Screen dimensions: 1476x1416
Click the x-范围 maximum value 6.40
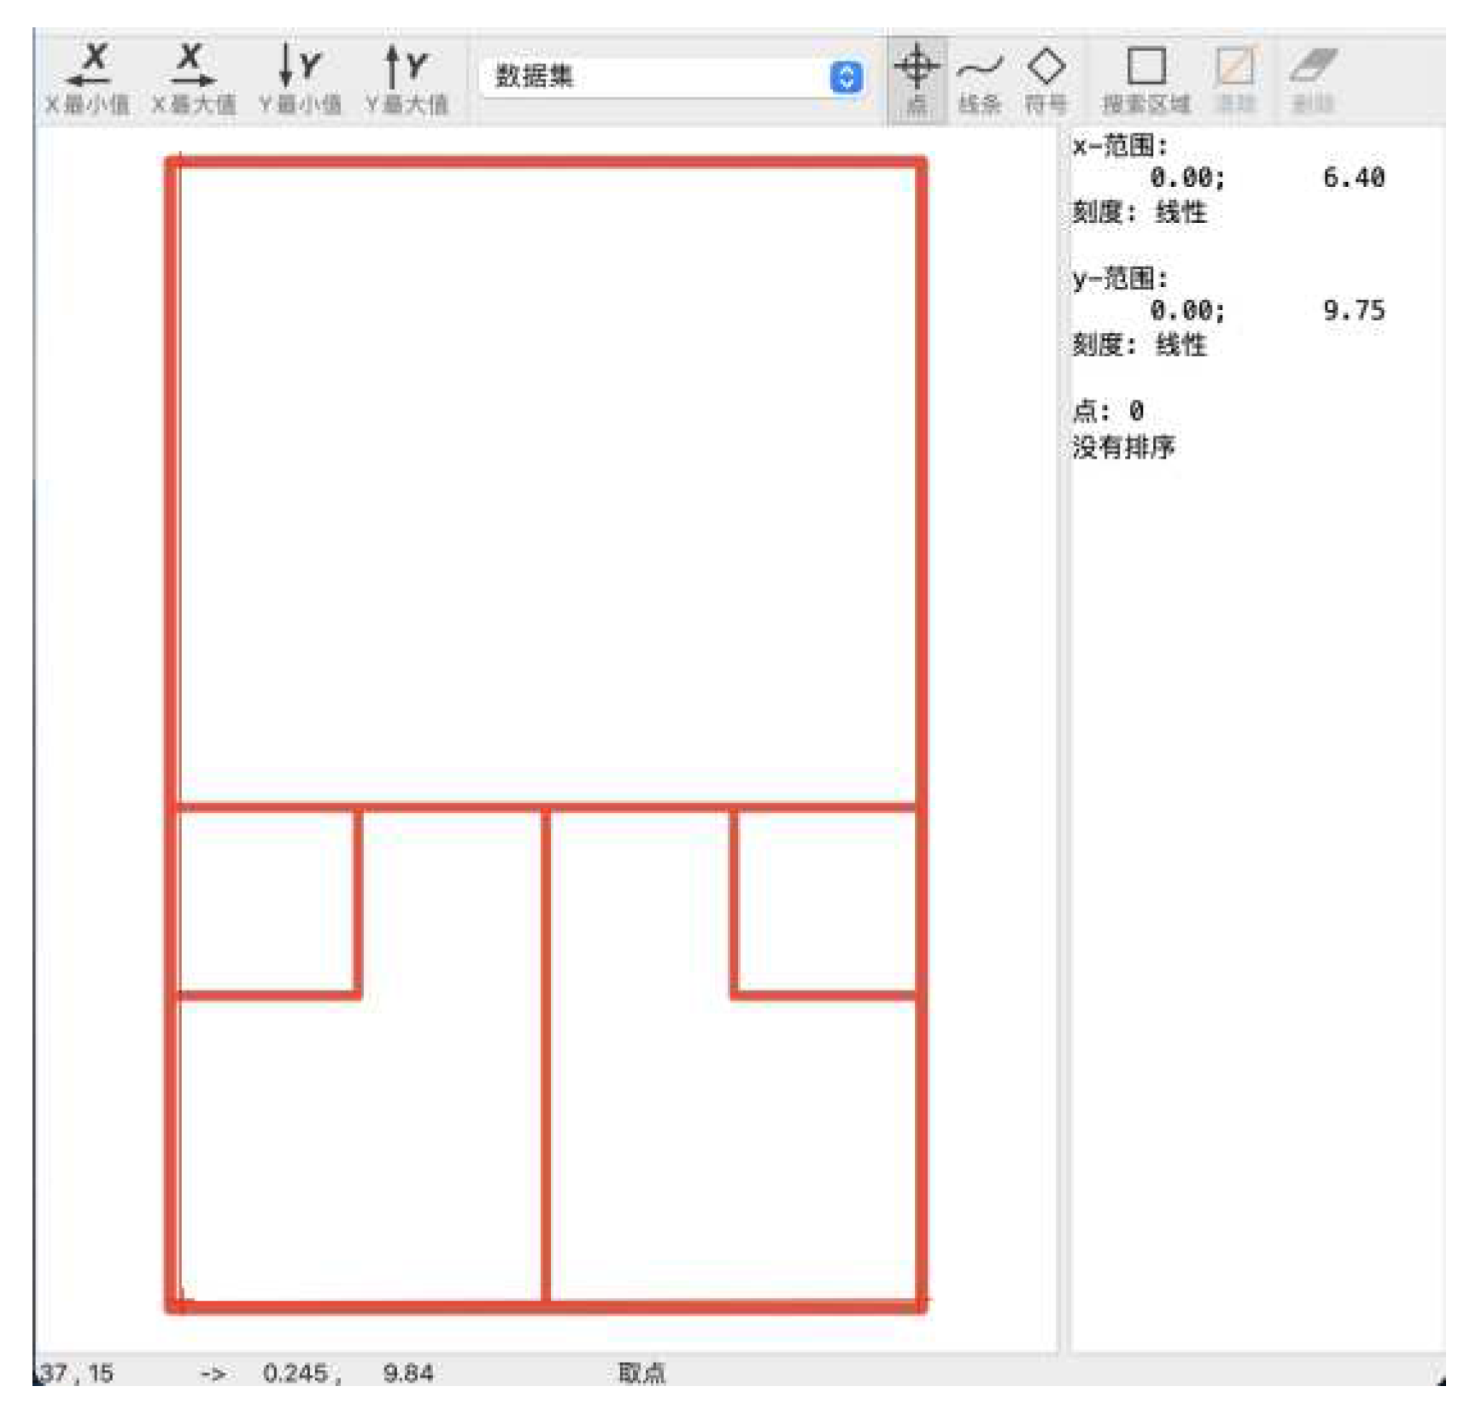(x=1353, y=178)
